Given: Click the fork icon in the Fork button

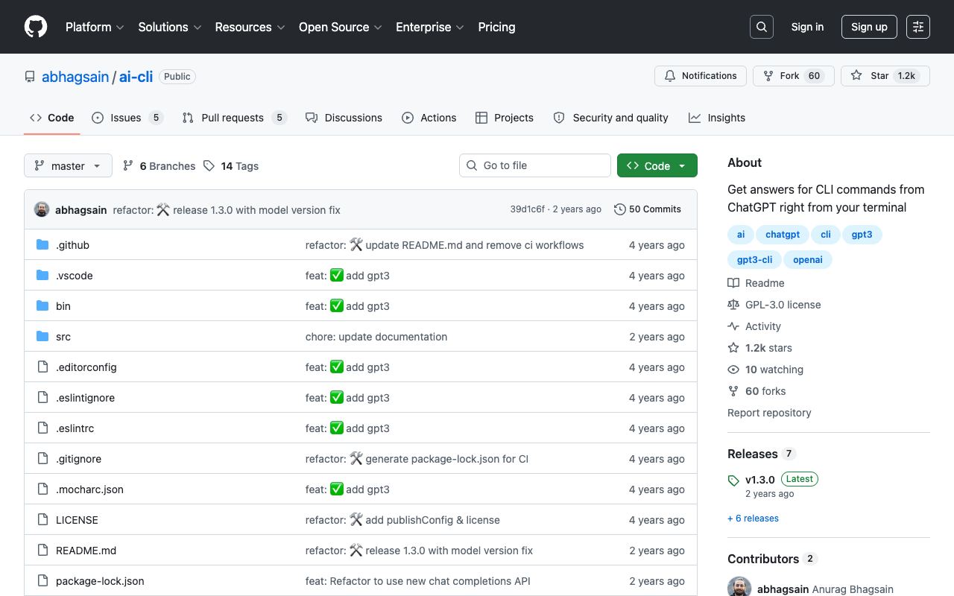Looking at the screenshot, I should [x=768, y=76].
